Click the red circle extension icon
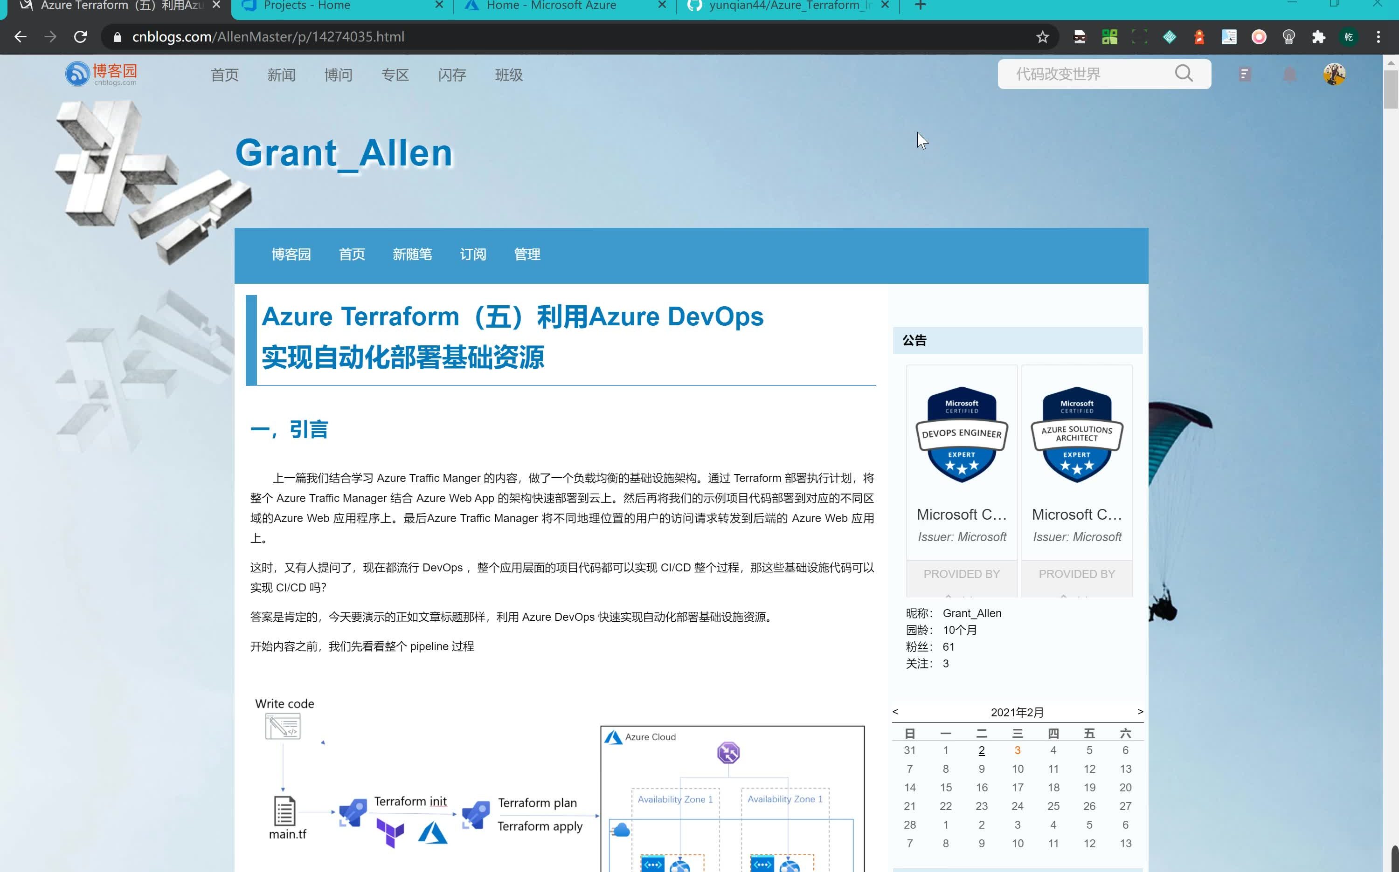The image size is (1399, 872). pos(1259,37)
